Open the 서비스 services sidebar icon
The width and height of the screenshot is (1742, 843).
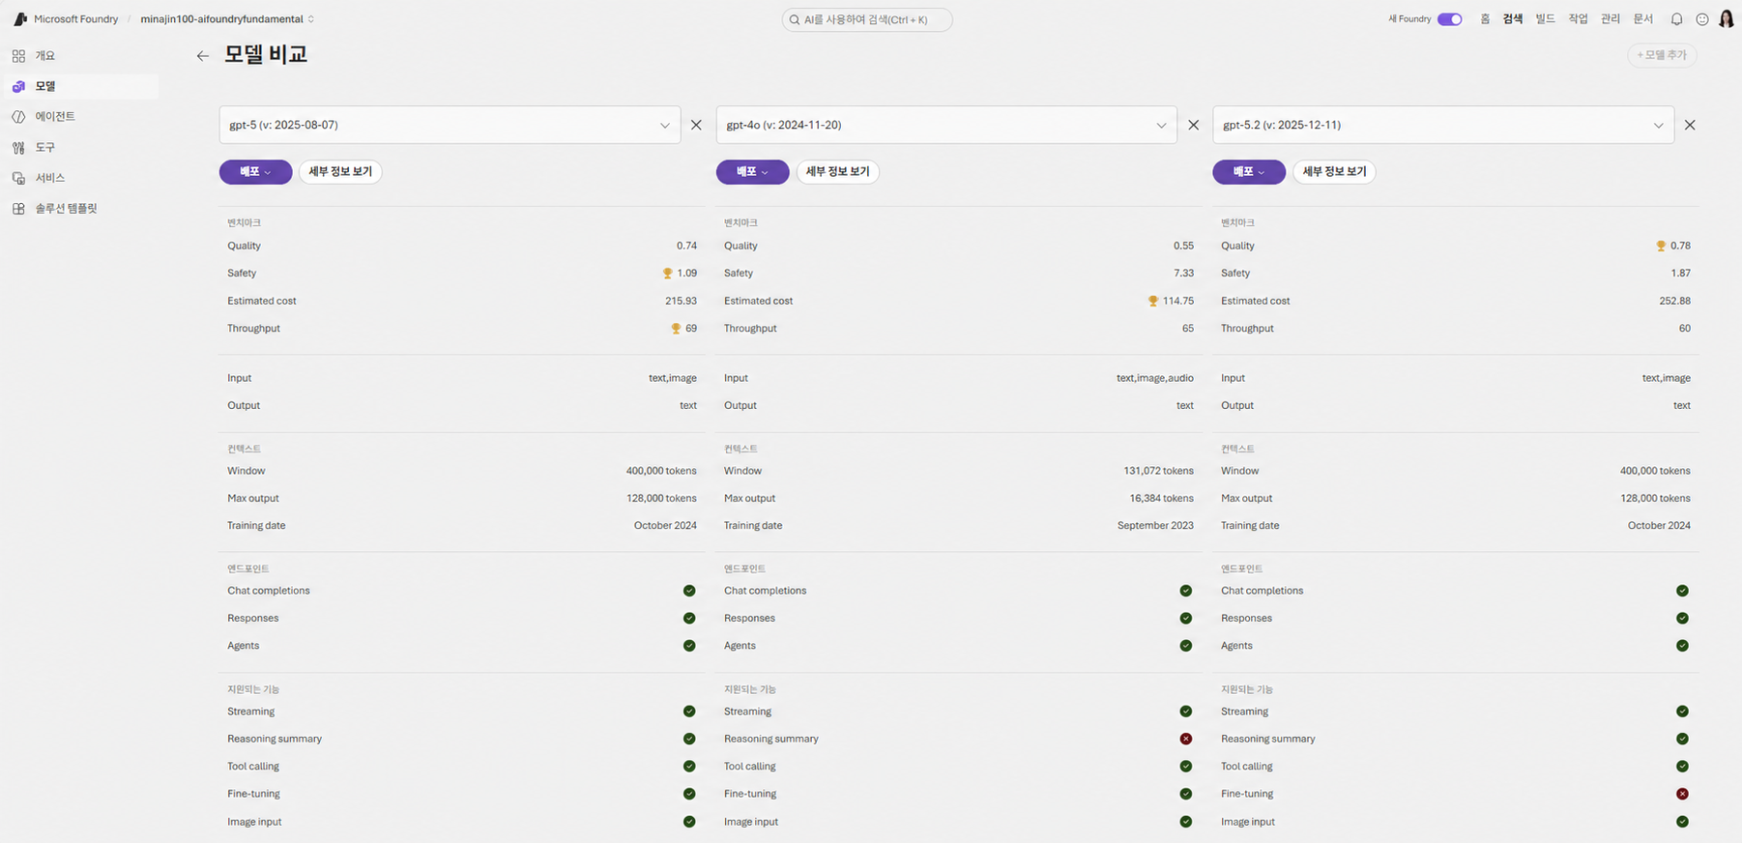[x=18, y=178]
